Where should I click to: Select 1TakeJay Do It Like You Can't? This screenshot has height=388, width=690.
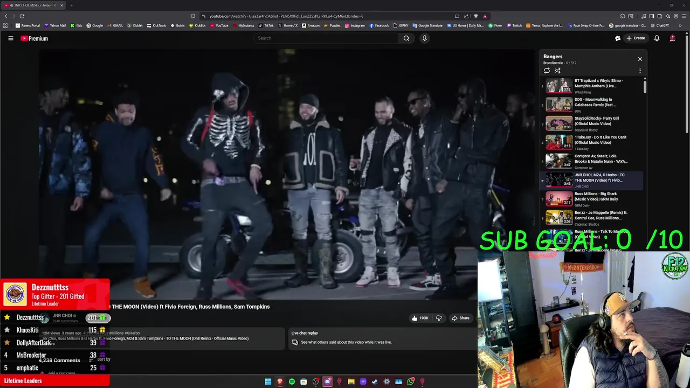[x=591, y=142]
